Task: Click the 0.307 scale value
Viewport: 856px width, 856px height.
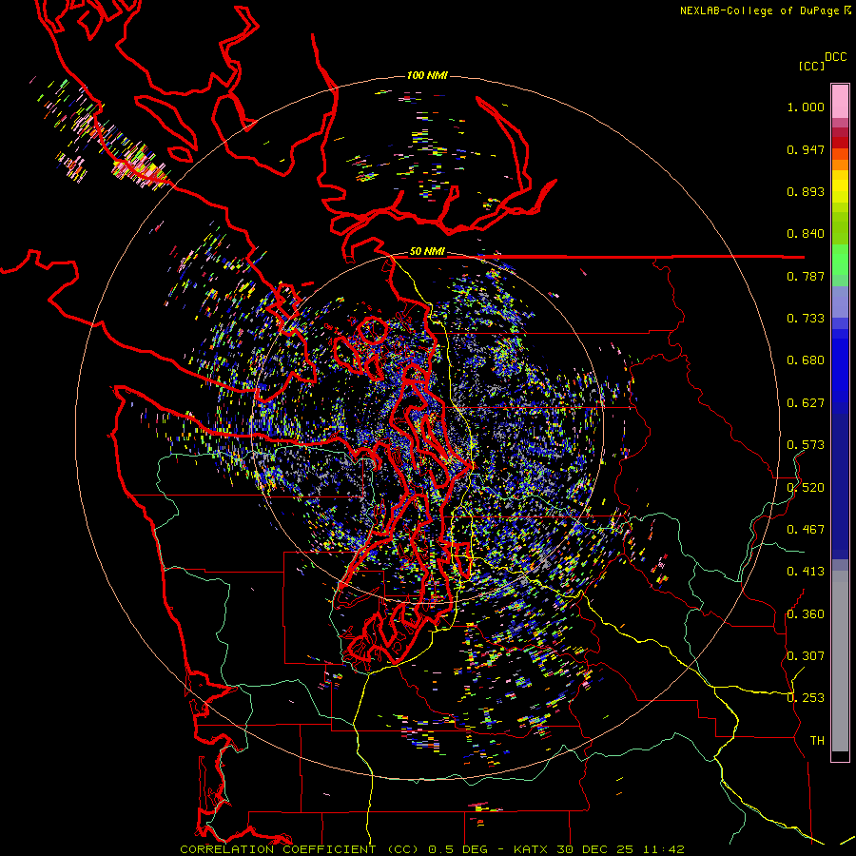Action: click(806, 656)
